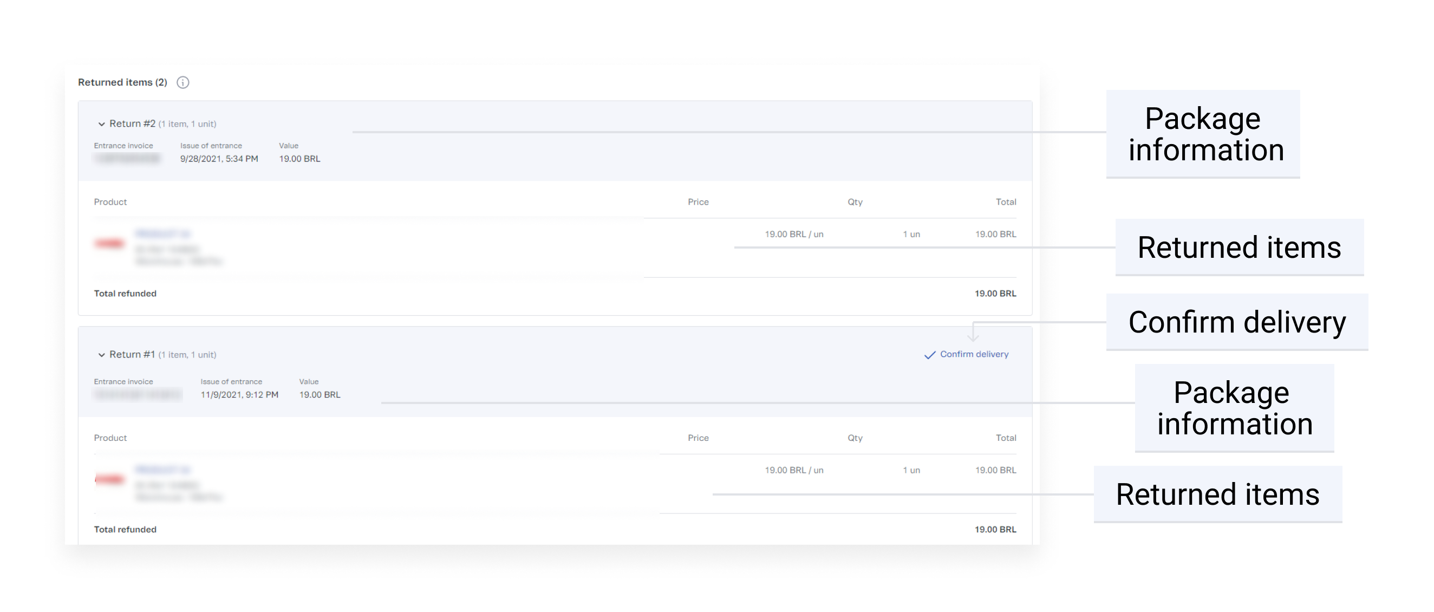The image size is (1434, 612).
Task: Click the large Confirm delivery callout label
Action: [1237, 322]
